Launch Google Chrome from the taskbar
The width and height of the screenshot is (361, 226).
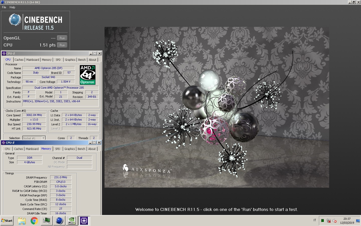[x=34, y=221]
